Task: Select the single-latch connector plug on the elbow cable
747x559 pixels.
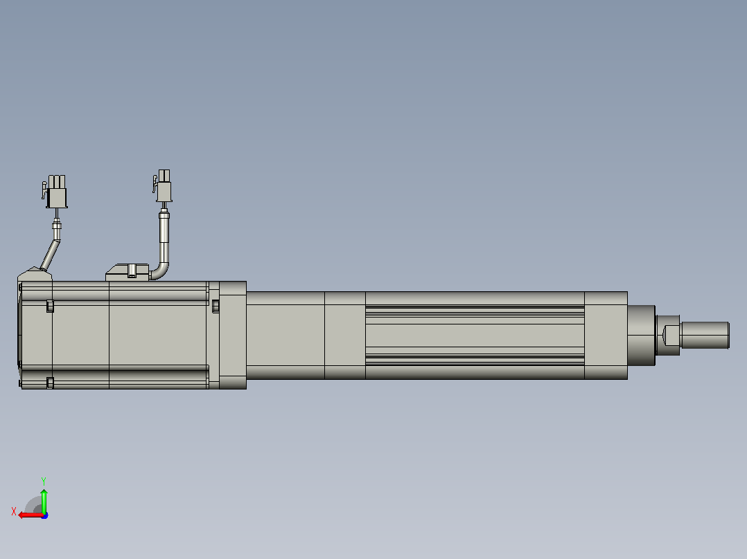Action: (163, 185)
